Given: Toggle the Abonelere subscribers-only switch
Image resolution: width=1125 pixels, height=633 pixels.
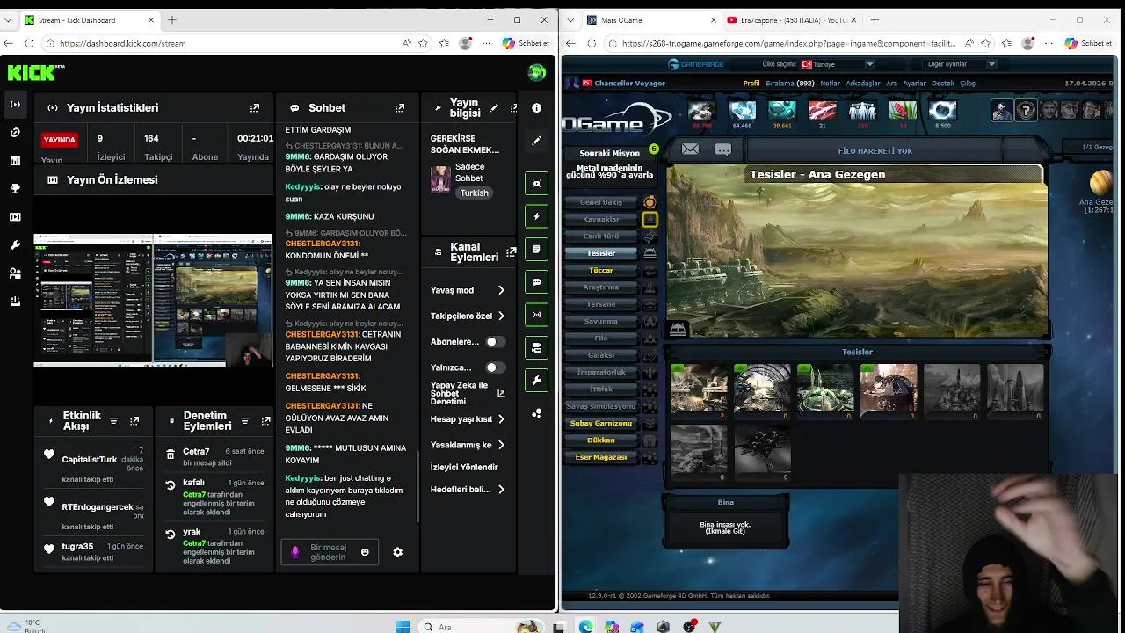Looking at the screenshot, I should pyautogui.click(x=495, y=341).
